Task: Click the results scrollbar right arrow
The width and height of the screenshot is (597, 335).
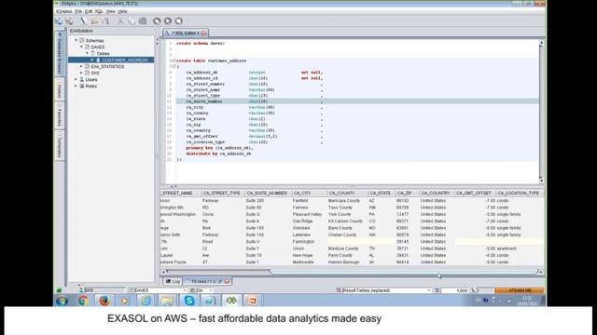Action: [x=541, y=272]
